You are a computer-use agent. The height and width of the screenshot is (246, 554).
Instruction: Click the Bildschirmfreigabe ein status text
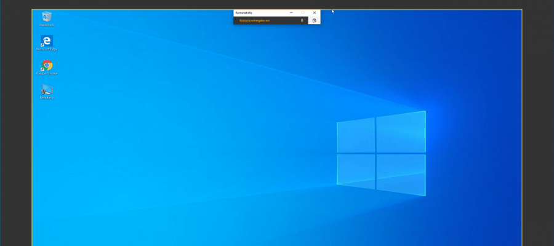tap(254, 20)
